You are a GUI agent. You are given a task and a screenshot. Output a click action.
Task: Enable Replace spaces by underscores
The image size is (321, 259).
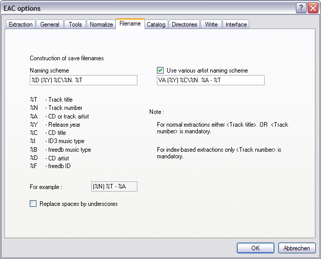[33, 204]
